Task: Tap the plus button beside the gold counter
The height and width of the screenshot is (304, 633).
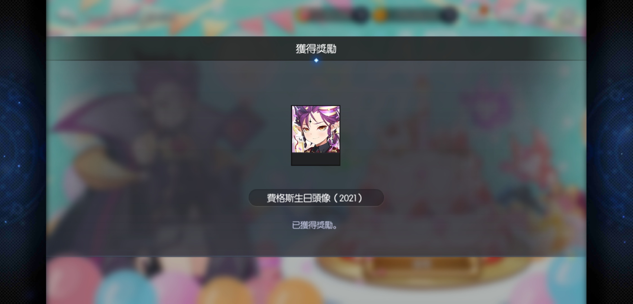Action: point(448,15)
